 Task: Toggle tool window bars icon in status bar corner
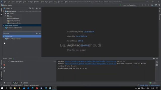tap(1, 85)
